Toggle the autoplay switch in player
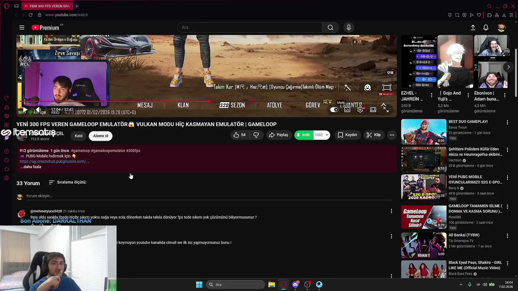Image resolution: width=518 pixels, height=291 pixels. (334, 110)
